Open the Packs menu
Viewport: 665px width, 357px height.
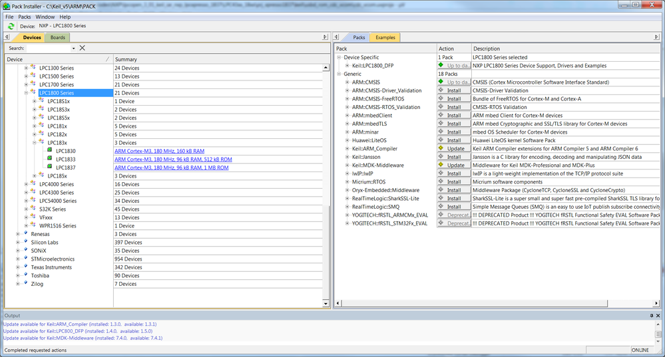click(x=24, y=17)
